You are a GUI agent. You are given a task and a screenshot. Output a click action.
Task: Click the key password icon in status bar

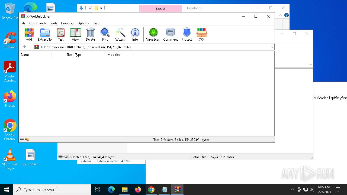(27, 139)
